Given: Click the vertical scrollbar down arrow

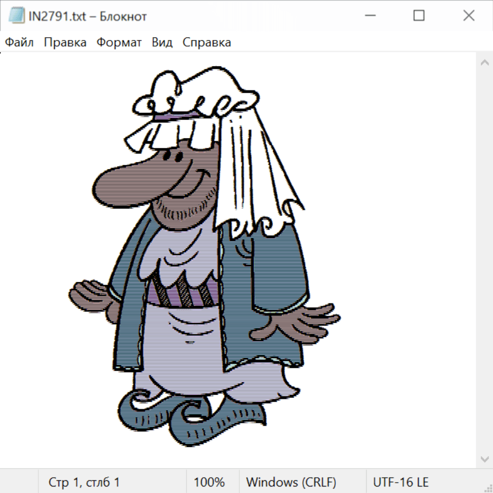Looking at the screenshot, I should pyautogui.click(x=484, y=458).
